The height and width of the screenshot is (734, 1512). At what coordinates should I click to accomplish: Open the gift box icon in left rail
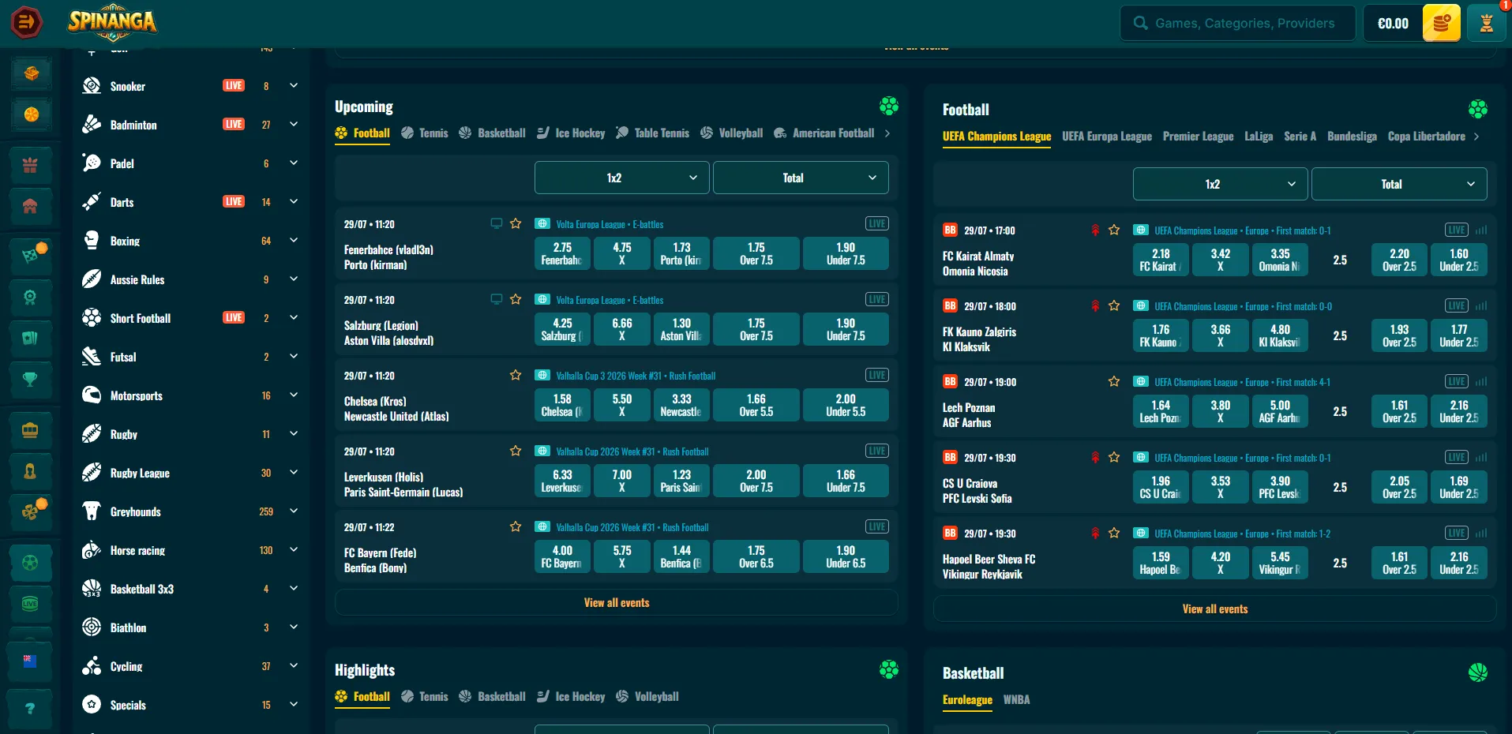(x=30, y=165)
